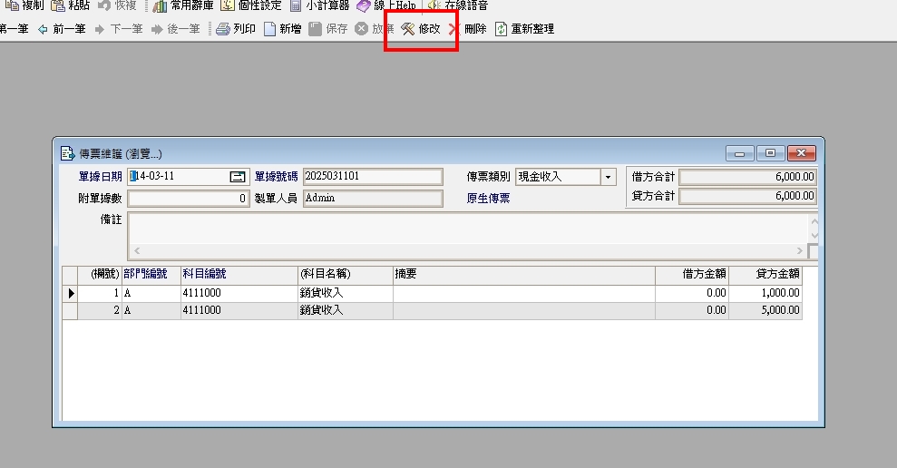This screenshot has height=468, width=897.
Task: Click the 附單據數 input field
Action: [188, 198]
